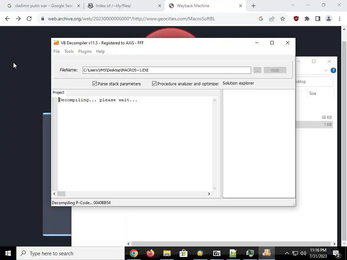Click the Explorer window help question icon

click(333, 70)
